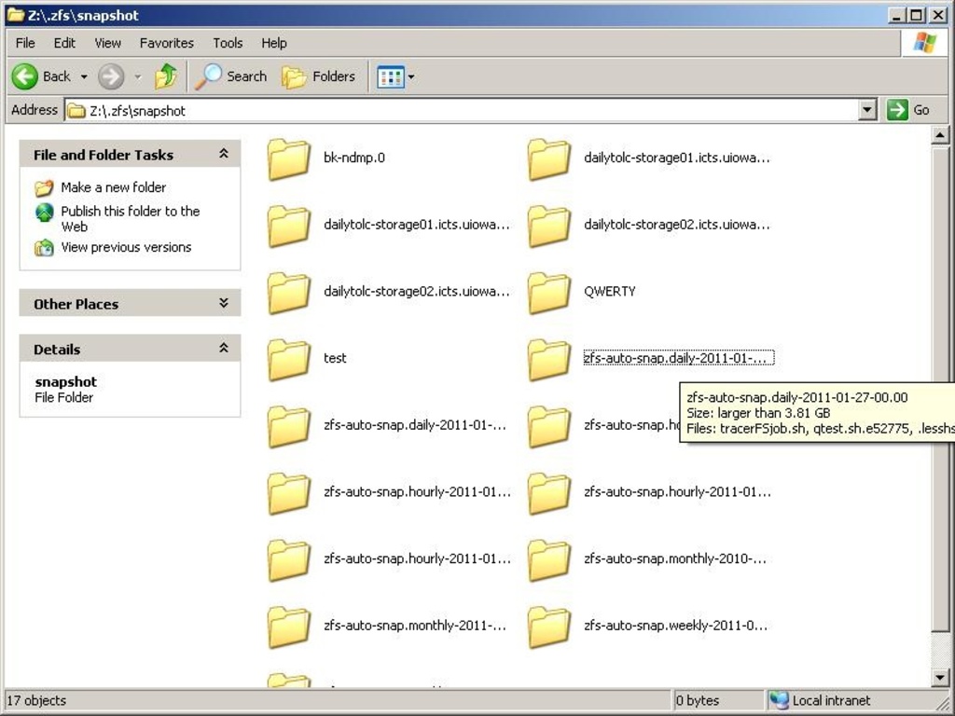Click the Up folder navigation icon
955x716 pixels.
tap(165, 76)
